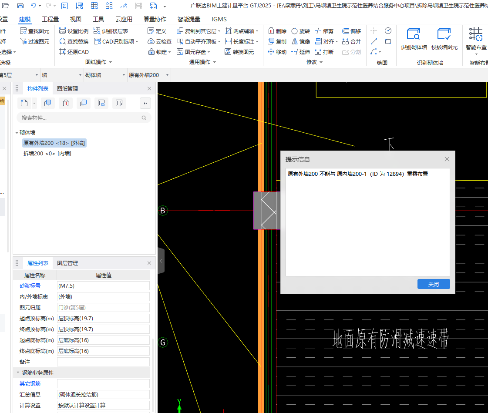
Task: Click the panel collapse handle beside canvas
Action: tap(161, 261)
